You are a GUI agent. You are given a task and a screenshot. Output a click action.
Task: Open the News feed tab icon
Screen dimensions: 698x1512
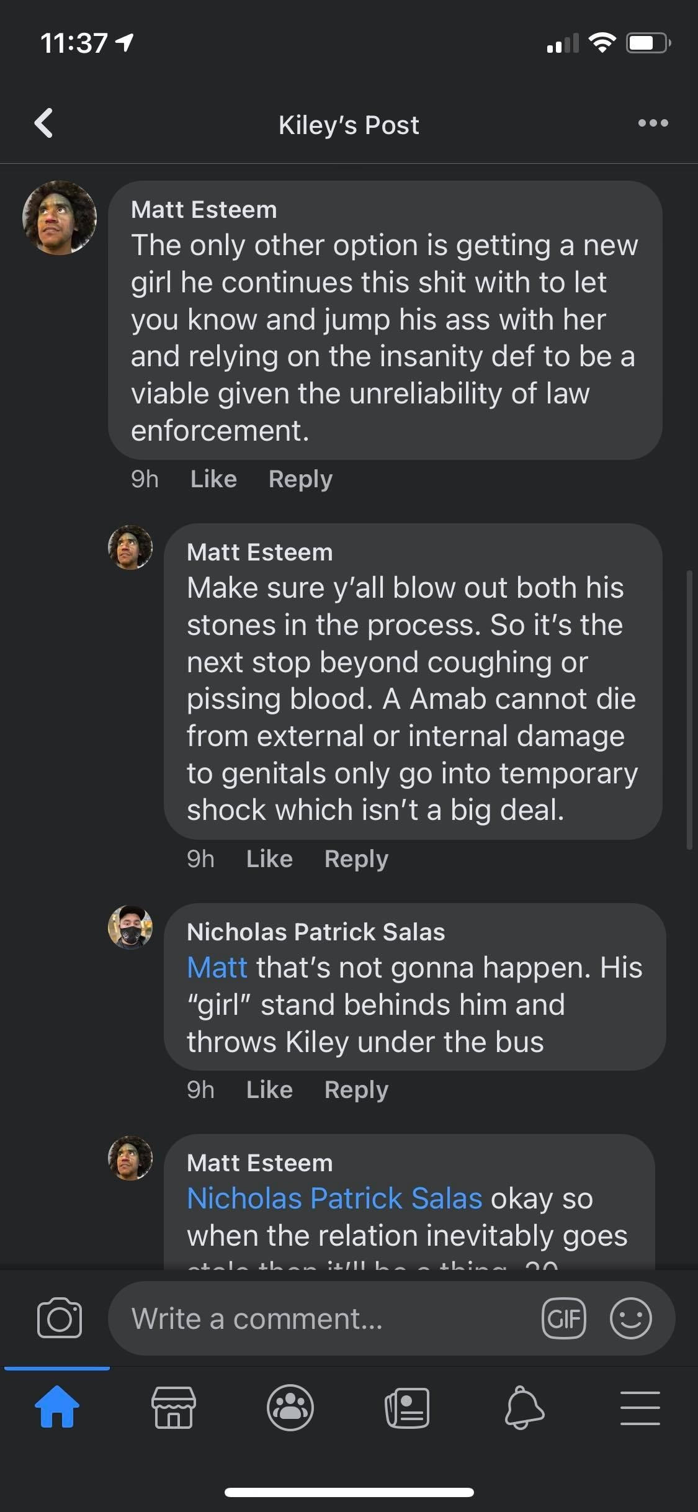406,1407
